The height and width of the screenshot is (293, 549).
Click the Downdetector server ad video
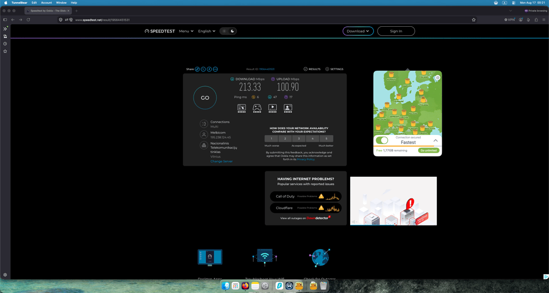pyautogui.click(x=394, y=201)
